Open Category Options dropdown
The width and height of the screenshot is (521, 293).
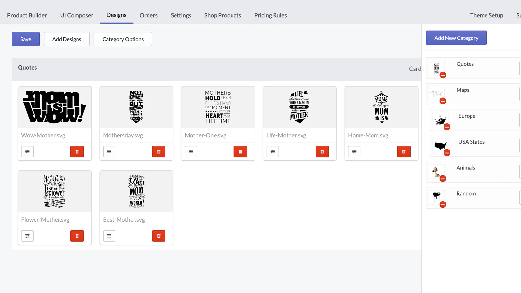coord(123,39)
